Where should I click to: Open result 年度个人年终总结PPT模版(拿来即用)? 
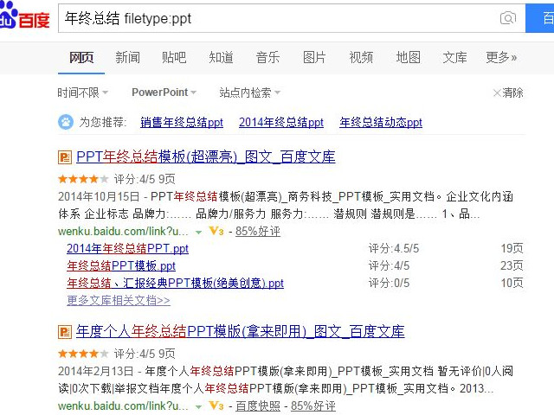point(241,332)
